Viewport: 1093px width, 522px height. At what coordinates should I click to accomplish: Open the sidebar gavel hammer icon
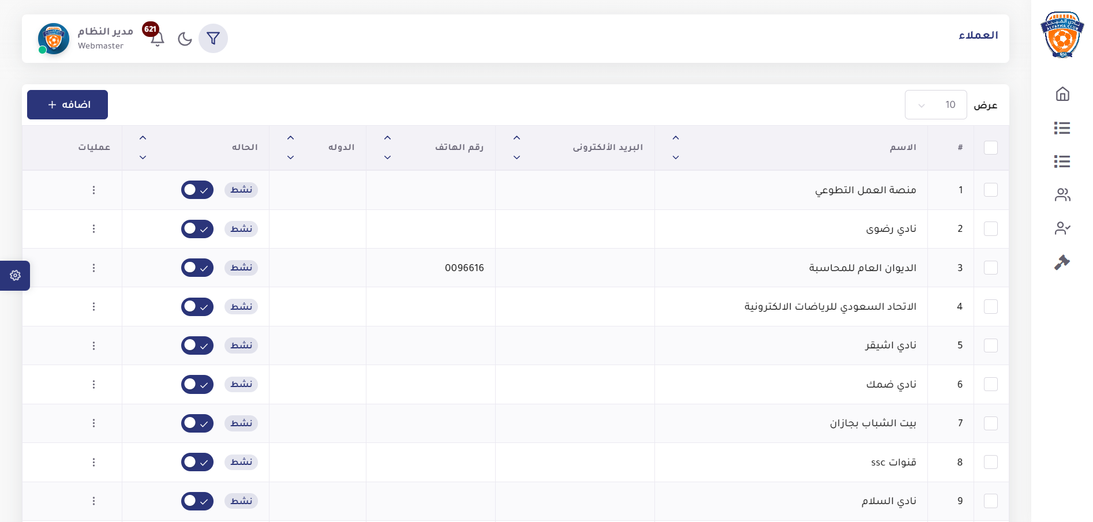[1062, 262]
